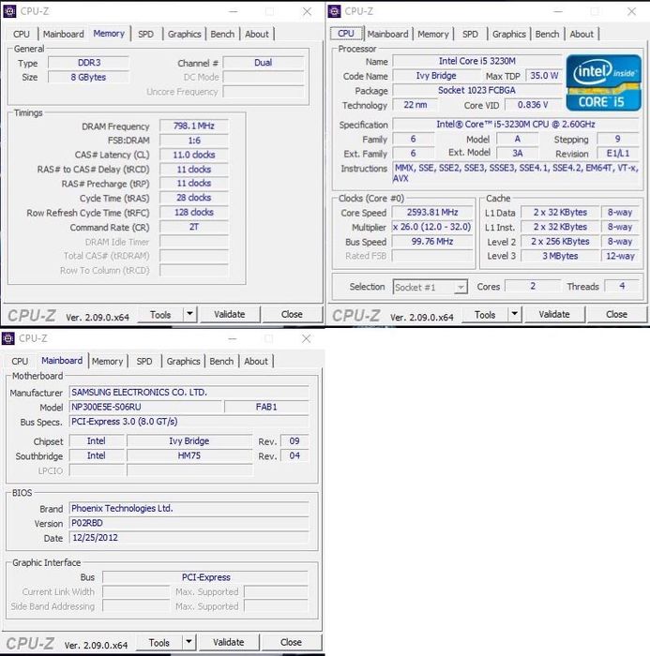Click Validate button in the Memory window
Screen dimensions: 650x656
(230, 314)
